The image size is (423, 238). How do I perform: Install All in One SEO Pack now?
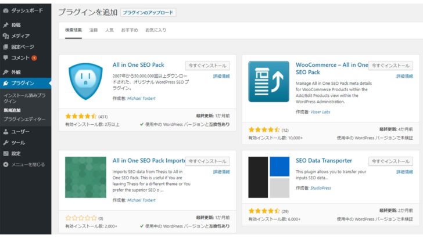(207, 66)
